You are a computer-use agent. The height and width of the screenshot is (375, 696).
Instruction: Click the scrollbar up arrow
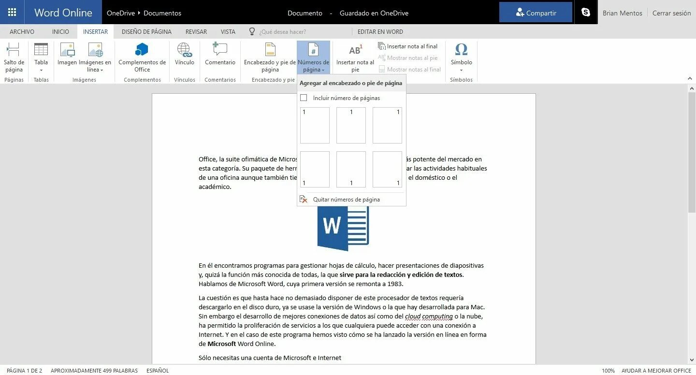[x=692, y=88]
